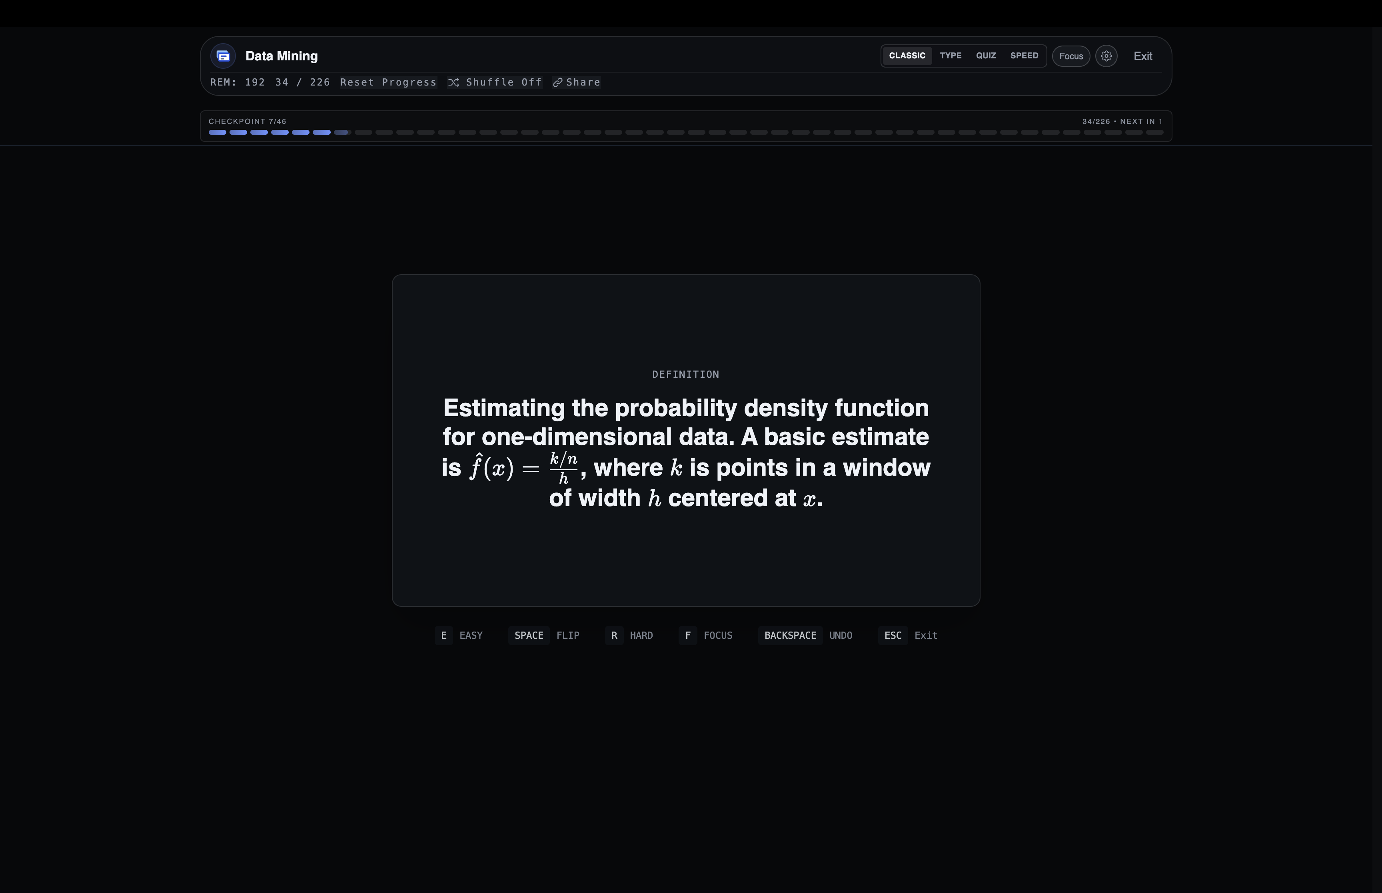Click the '34/226 • NEXT IN 1' status
The image size is (1382, 893).
click(x=1122, y=121)
